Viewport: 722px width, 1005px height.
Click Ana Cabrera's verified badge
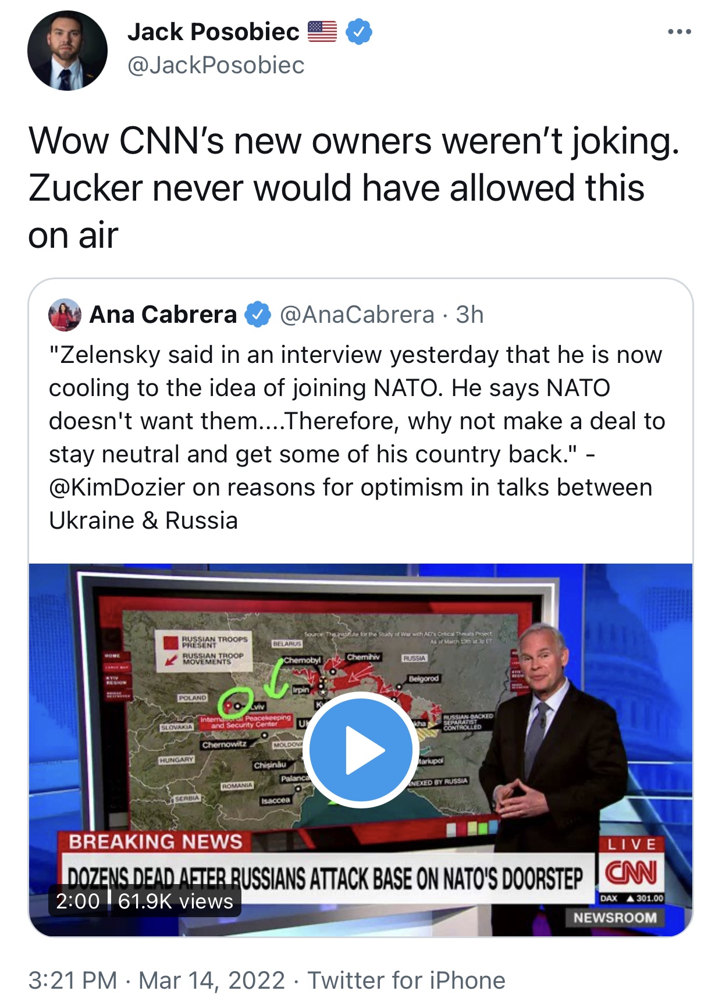pos(258,315)
